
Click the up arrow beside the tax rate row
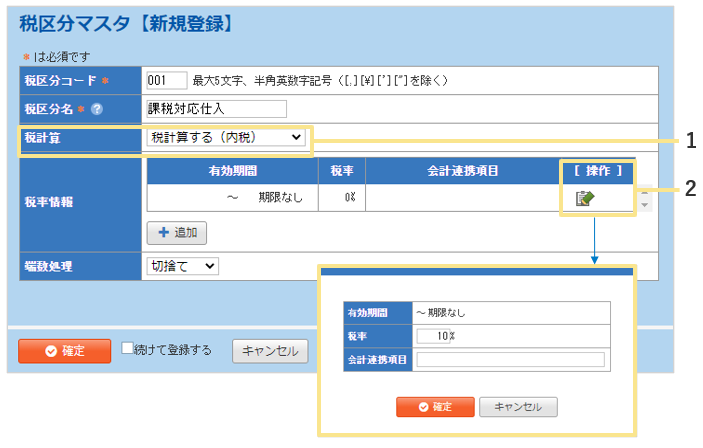click(645, 191)
